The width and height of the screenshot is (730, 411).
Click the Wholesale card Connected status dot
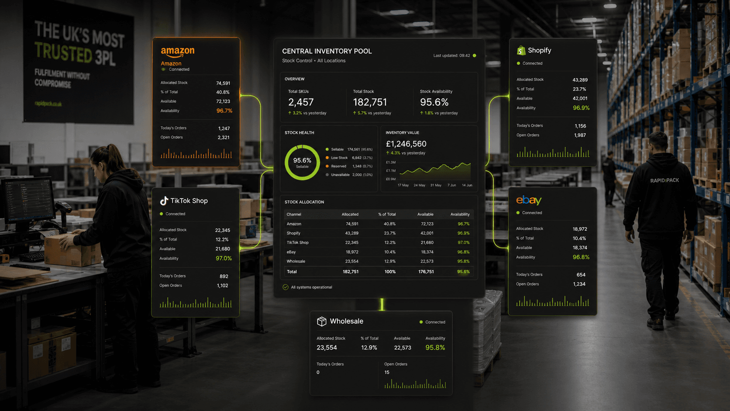click(x=421, y=322)
